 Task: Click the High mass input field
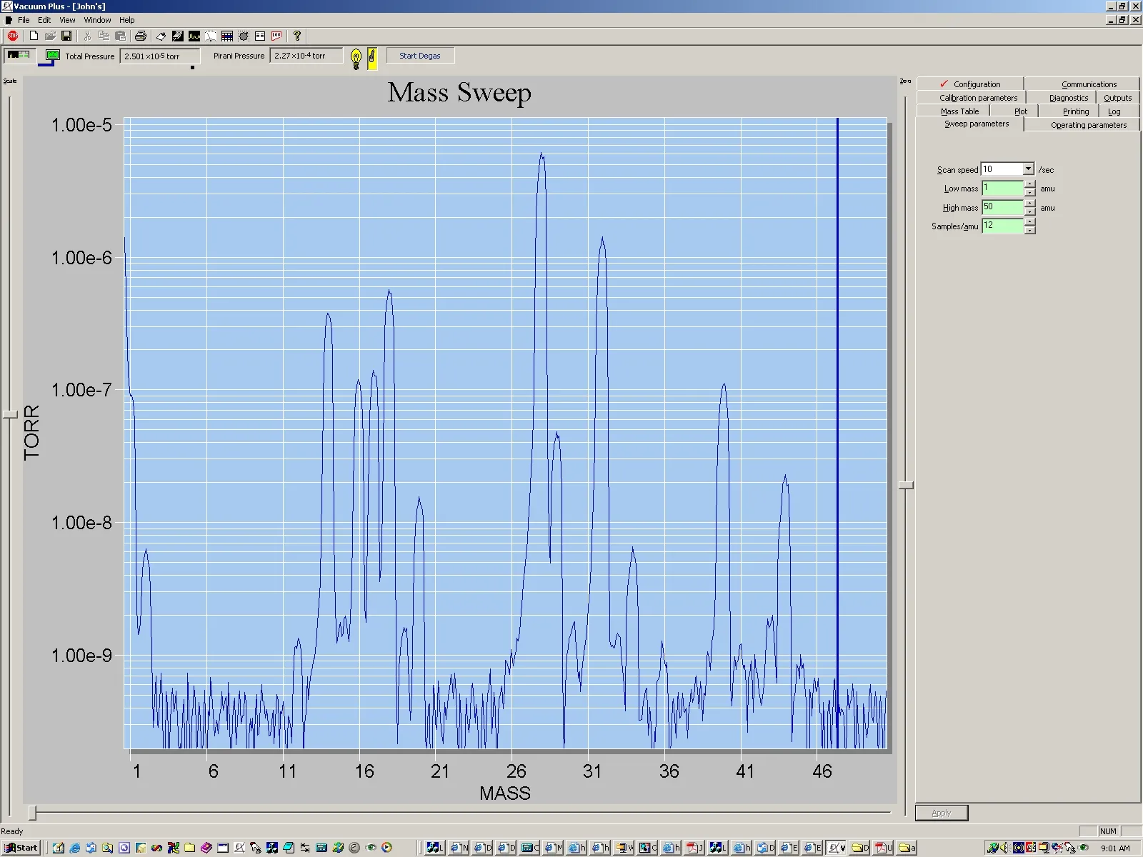point(1003,207)
